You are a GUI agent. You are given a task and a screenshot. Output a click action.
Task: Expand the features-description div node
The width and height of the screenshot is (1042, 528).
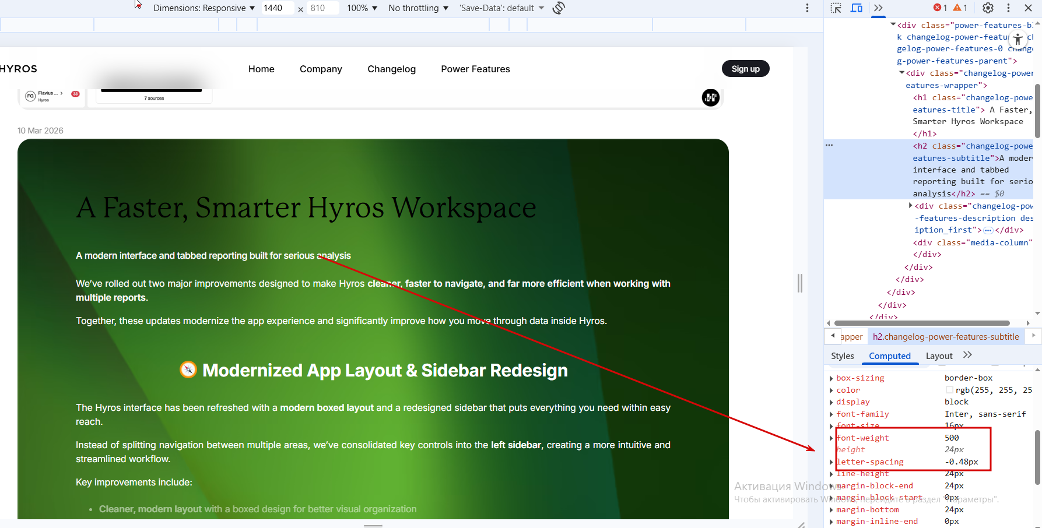click(910, 205)
